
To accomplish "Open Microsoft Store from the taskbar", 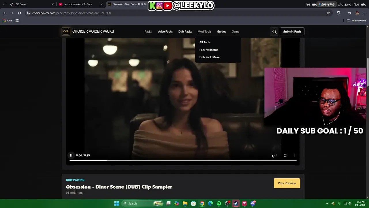I will [193, 203].
